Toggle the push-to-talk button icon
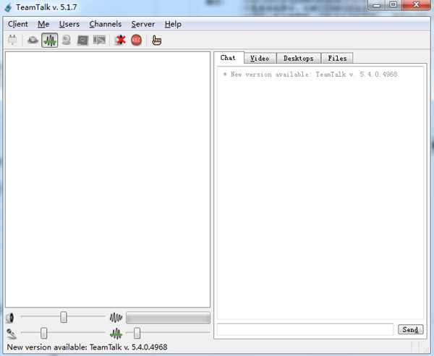434x356 pixels. click(x=33, y=40)
